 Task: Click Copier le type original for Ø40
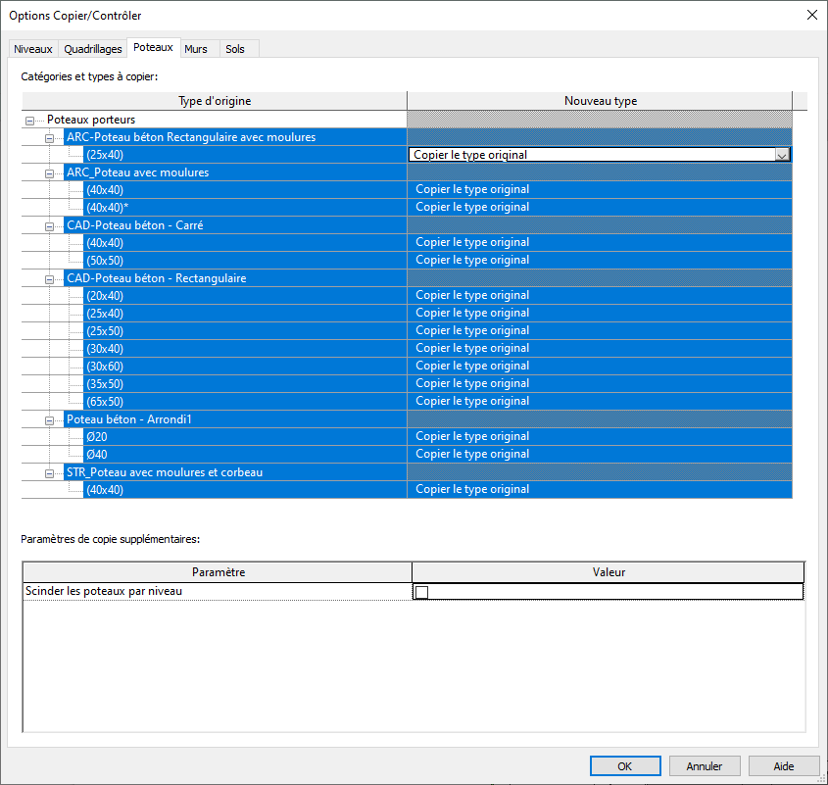pos(472,455)
